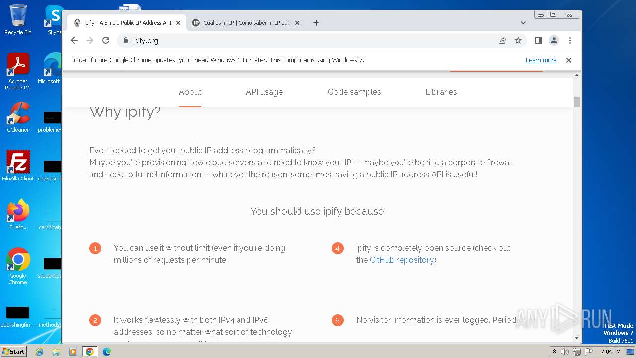Open Google Chrome desktop shortcut

[18, 266]
